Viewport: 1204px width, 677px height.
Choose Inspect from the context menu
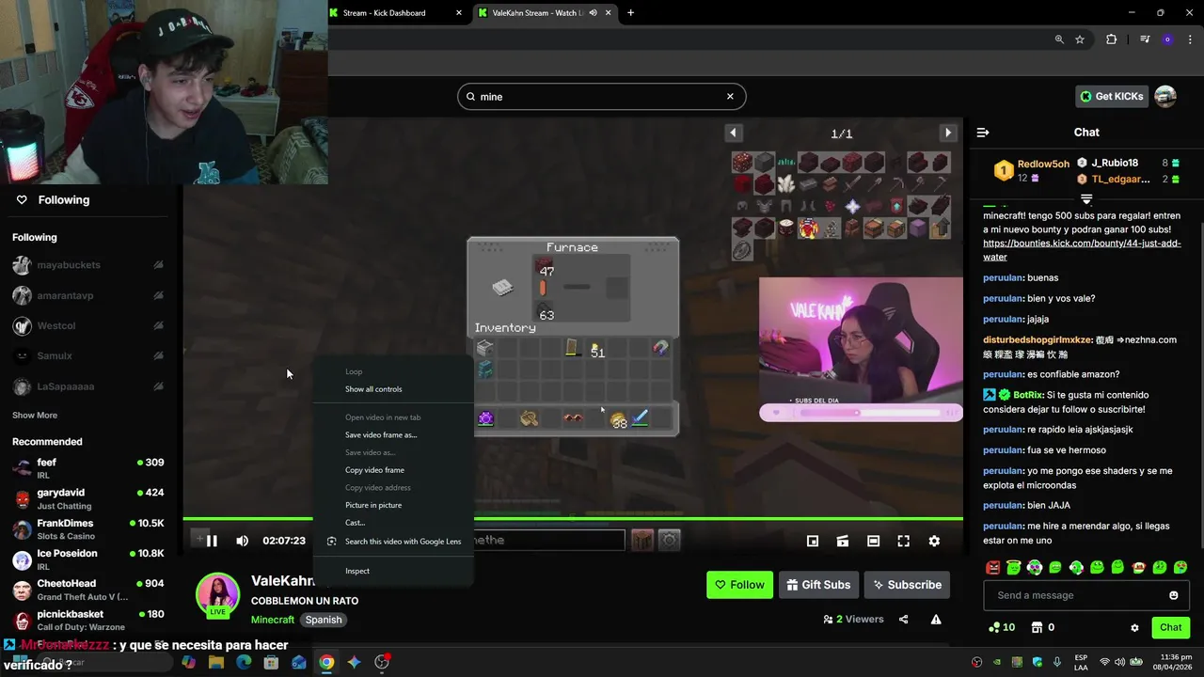click(357, 571)
